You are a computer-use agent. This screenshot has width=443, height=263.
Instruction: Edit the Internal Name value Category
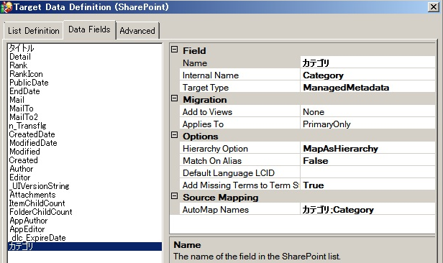click(367, 75)
